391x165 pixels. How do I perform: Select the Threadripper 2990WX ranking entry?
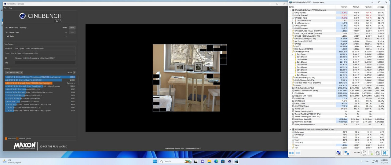click(x=40, y=77)
